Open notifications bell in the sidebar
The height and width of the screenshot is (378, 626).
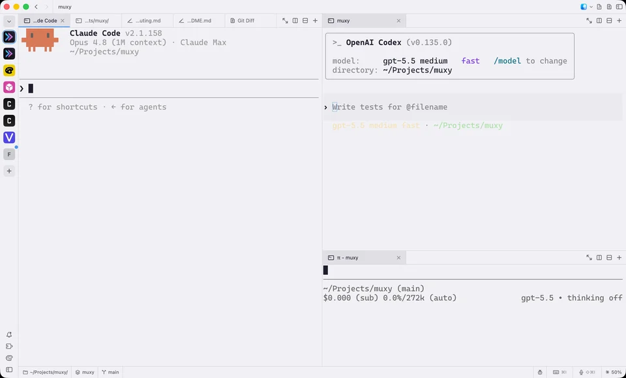[9, 334]
